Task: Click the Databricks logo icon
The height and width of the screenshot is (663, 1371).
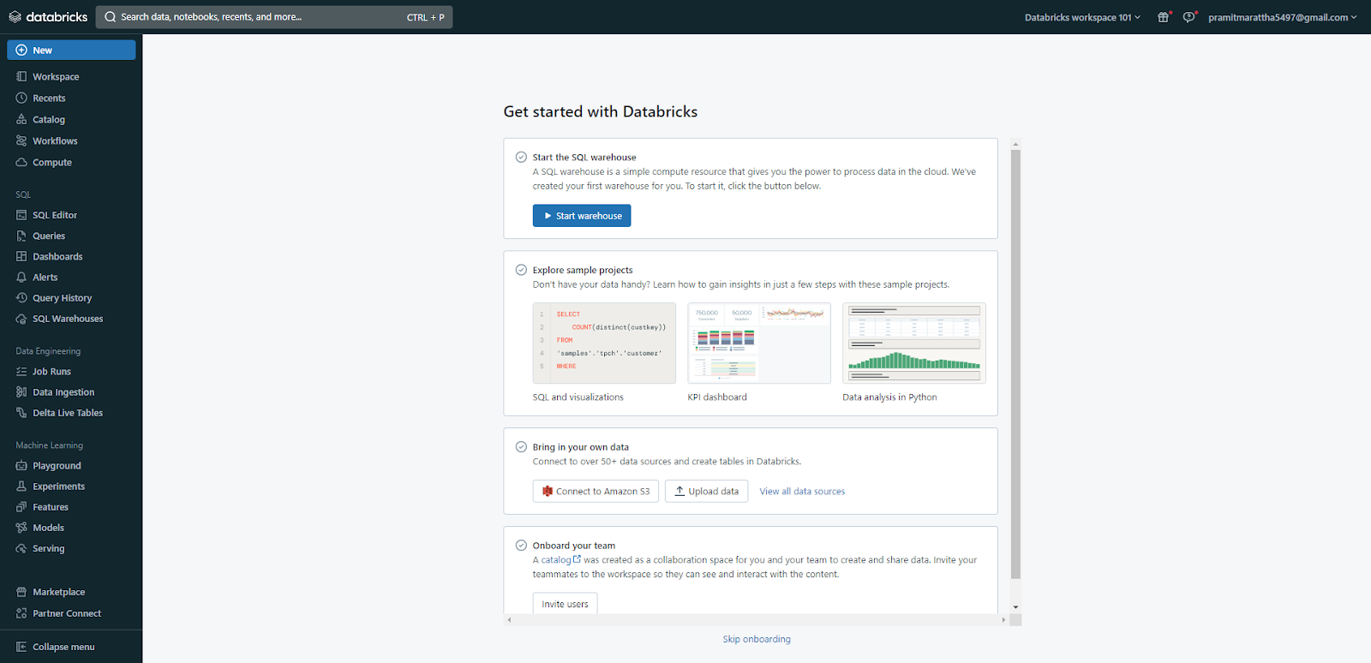Action: point(15,17)
